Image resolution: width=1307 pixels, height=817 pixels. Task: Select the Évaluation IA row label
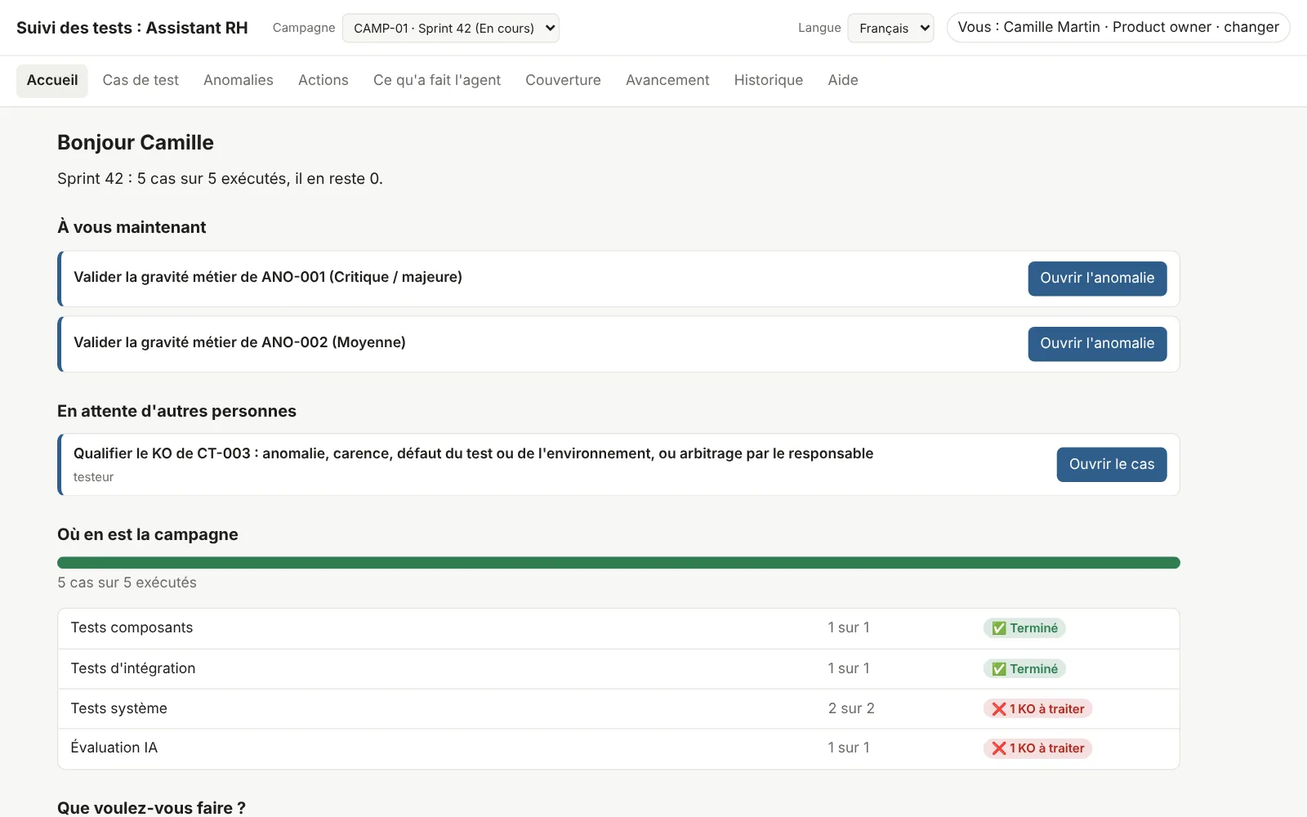pyautogui.click(x=114, y=748)
